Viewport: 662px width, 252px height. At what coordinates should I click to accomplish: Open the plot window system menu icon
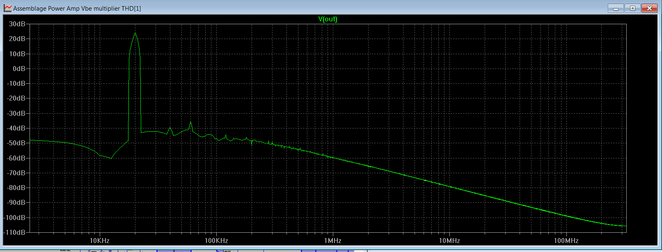click(7, 8)
